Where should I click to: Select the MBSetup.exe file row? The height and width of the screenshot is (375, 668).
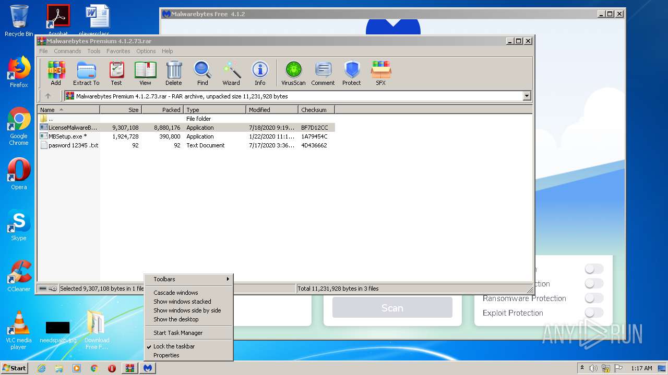point(186,136)
